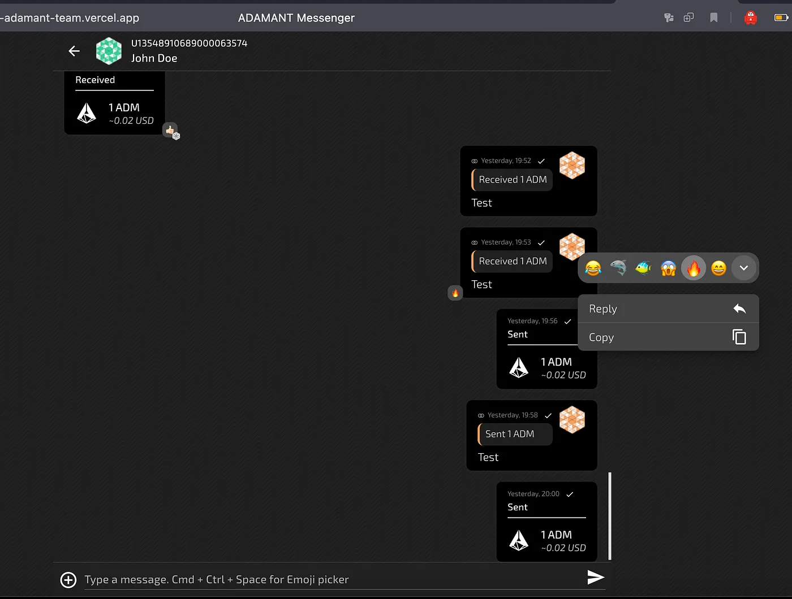Click the delivered checkmark on the 19:53 message
Image resolution: width=792 pixels, height=599 pixels.
(541, 242)
